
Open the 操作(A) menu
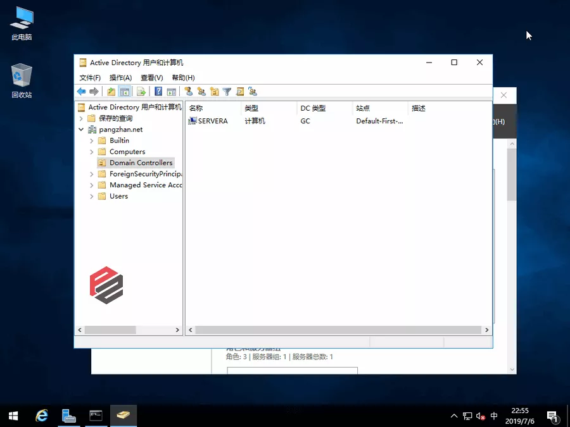[x=120, y=78]
